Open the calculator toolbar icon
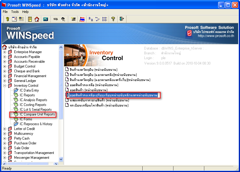240x172 pixels. click(46, 19)
